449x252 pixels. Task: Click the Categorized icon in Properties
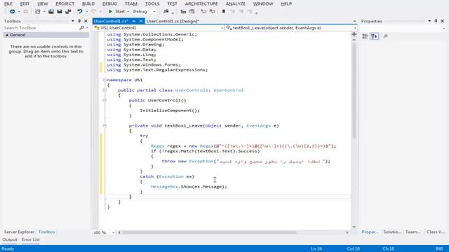(365, 36)
